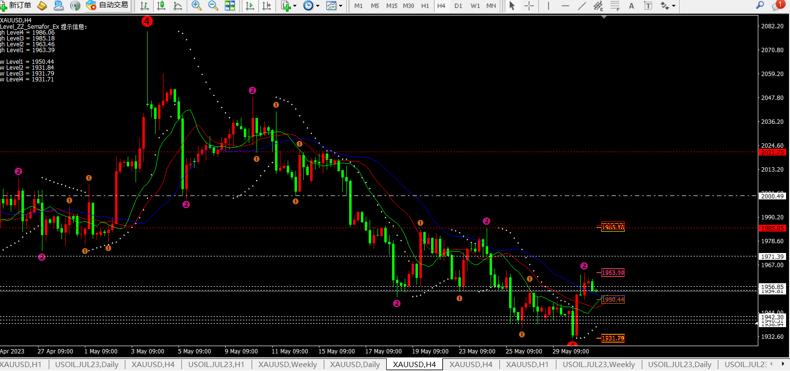Click the 1931.79 level label
Image resolution: width=790 pixels, height=371 pixels.
point(612,338)
